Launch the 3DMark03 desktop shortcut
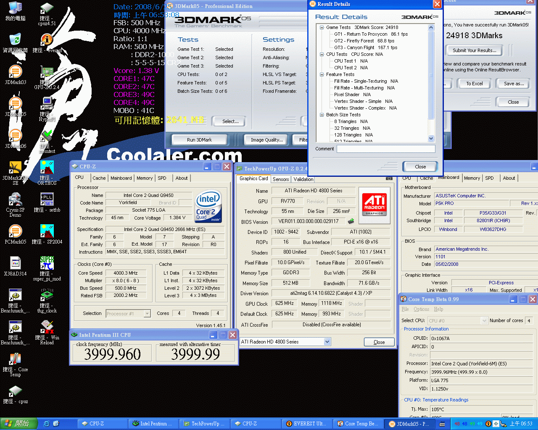 point(15,75)
